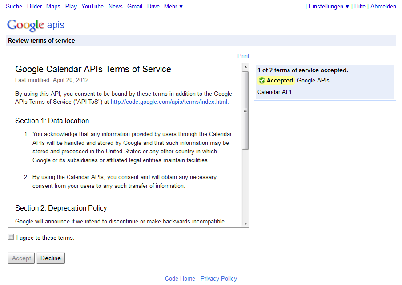The width and height of the screenshot is (402, 285).
Task: Switch to Google Maps via top navigation
Action: click(53, 6)
